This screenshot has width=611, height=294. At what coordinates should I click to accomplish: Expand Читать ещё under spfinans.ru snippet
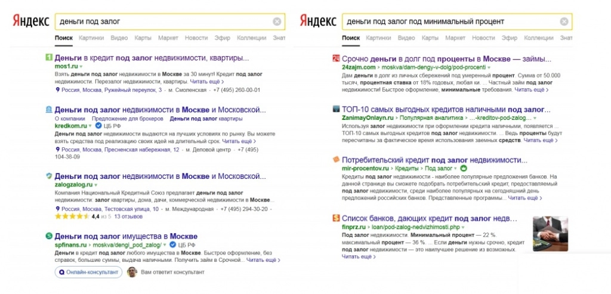(263, 260)
